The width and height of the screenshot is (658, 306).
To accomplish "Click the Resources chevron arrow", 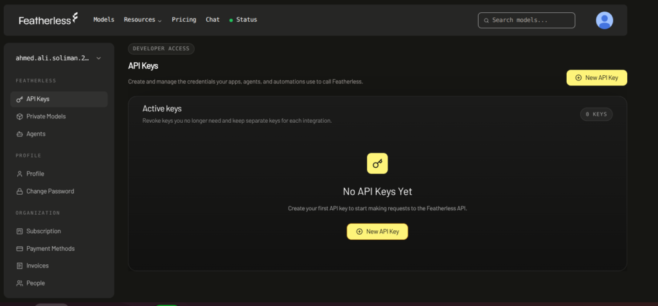I will coord(159,21).
